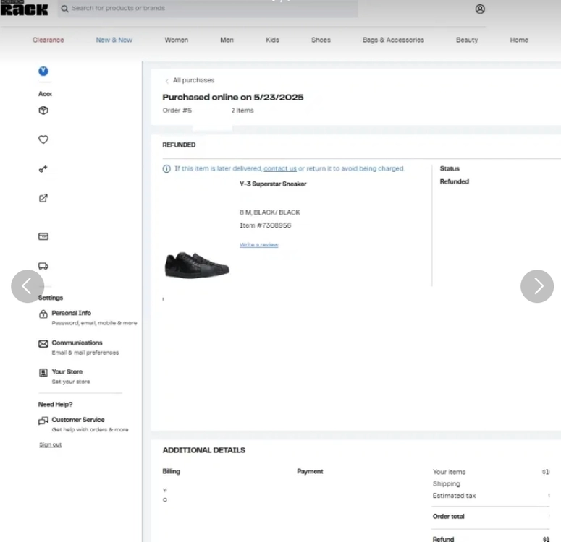Click the search magnifier icon
The width and height of the screenshot is (561, 542).
tap(64, 9)
